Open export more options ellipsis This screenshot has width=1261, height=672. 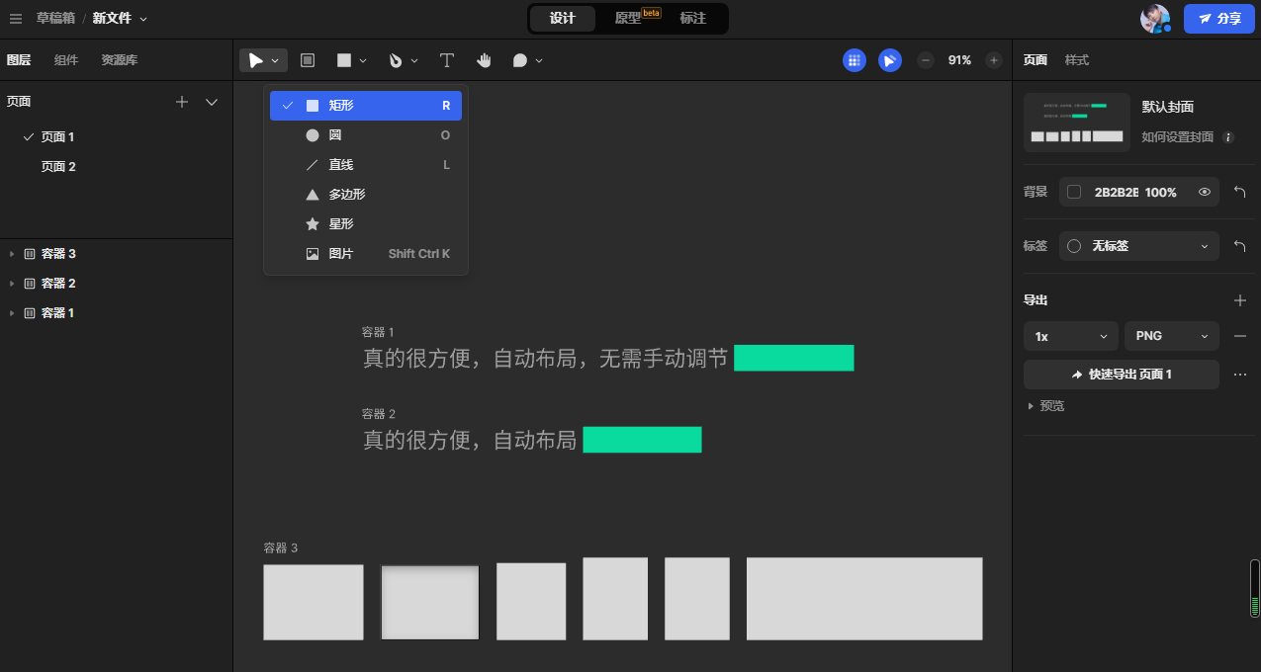pos(1239,375)
